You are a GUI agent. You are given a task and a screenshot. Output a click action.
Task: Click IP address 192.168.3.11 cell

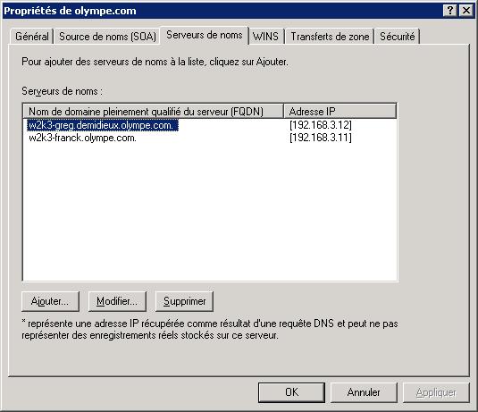pos(321,138)
